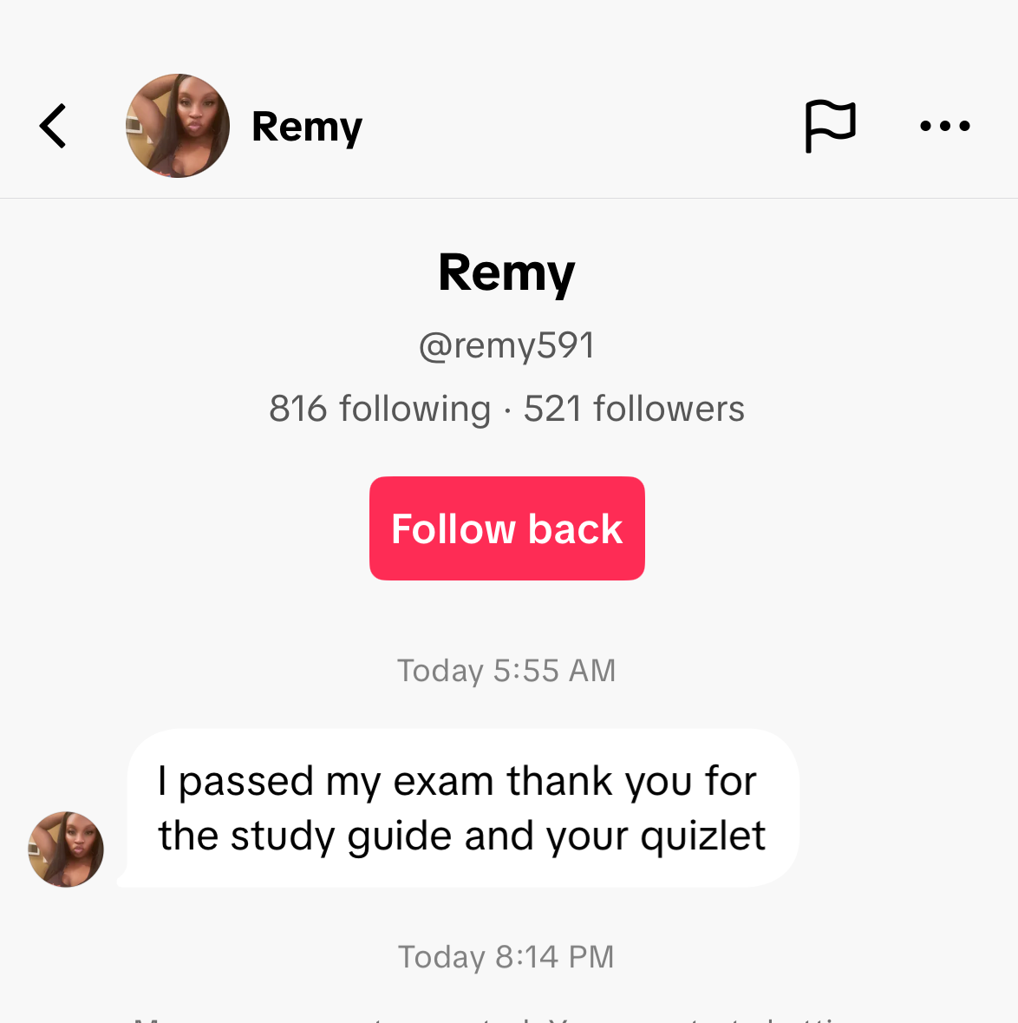Image resolution: width=1018 pixels, height=1023 pixels.
Task: Tap the header name Remy
Action: tap(307, 127)
